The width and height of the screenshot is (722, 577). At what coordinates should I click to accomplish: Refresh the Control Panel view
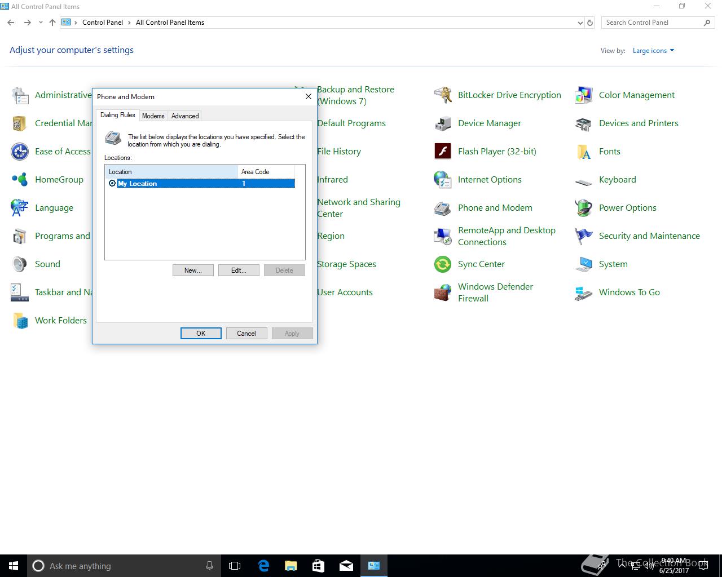pos(590,23)
